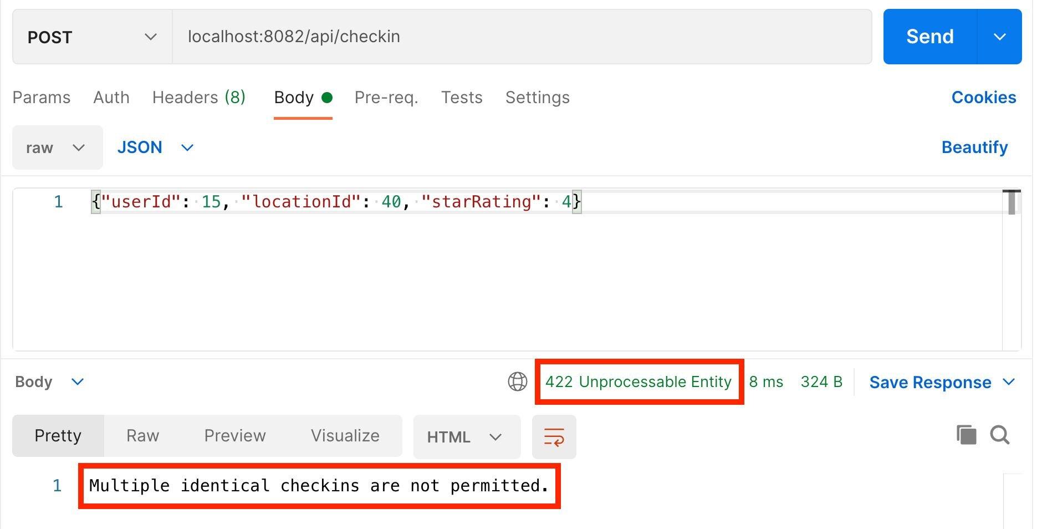Change the JSON format dropdown
Viewport: 1042px width, 529px height.
[155, 147]
